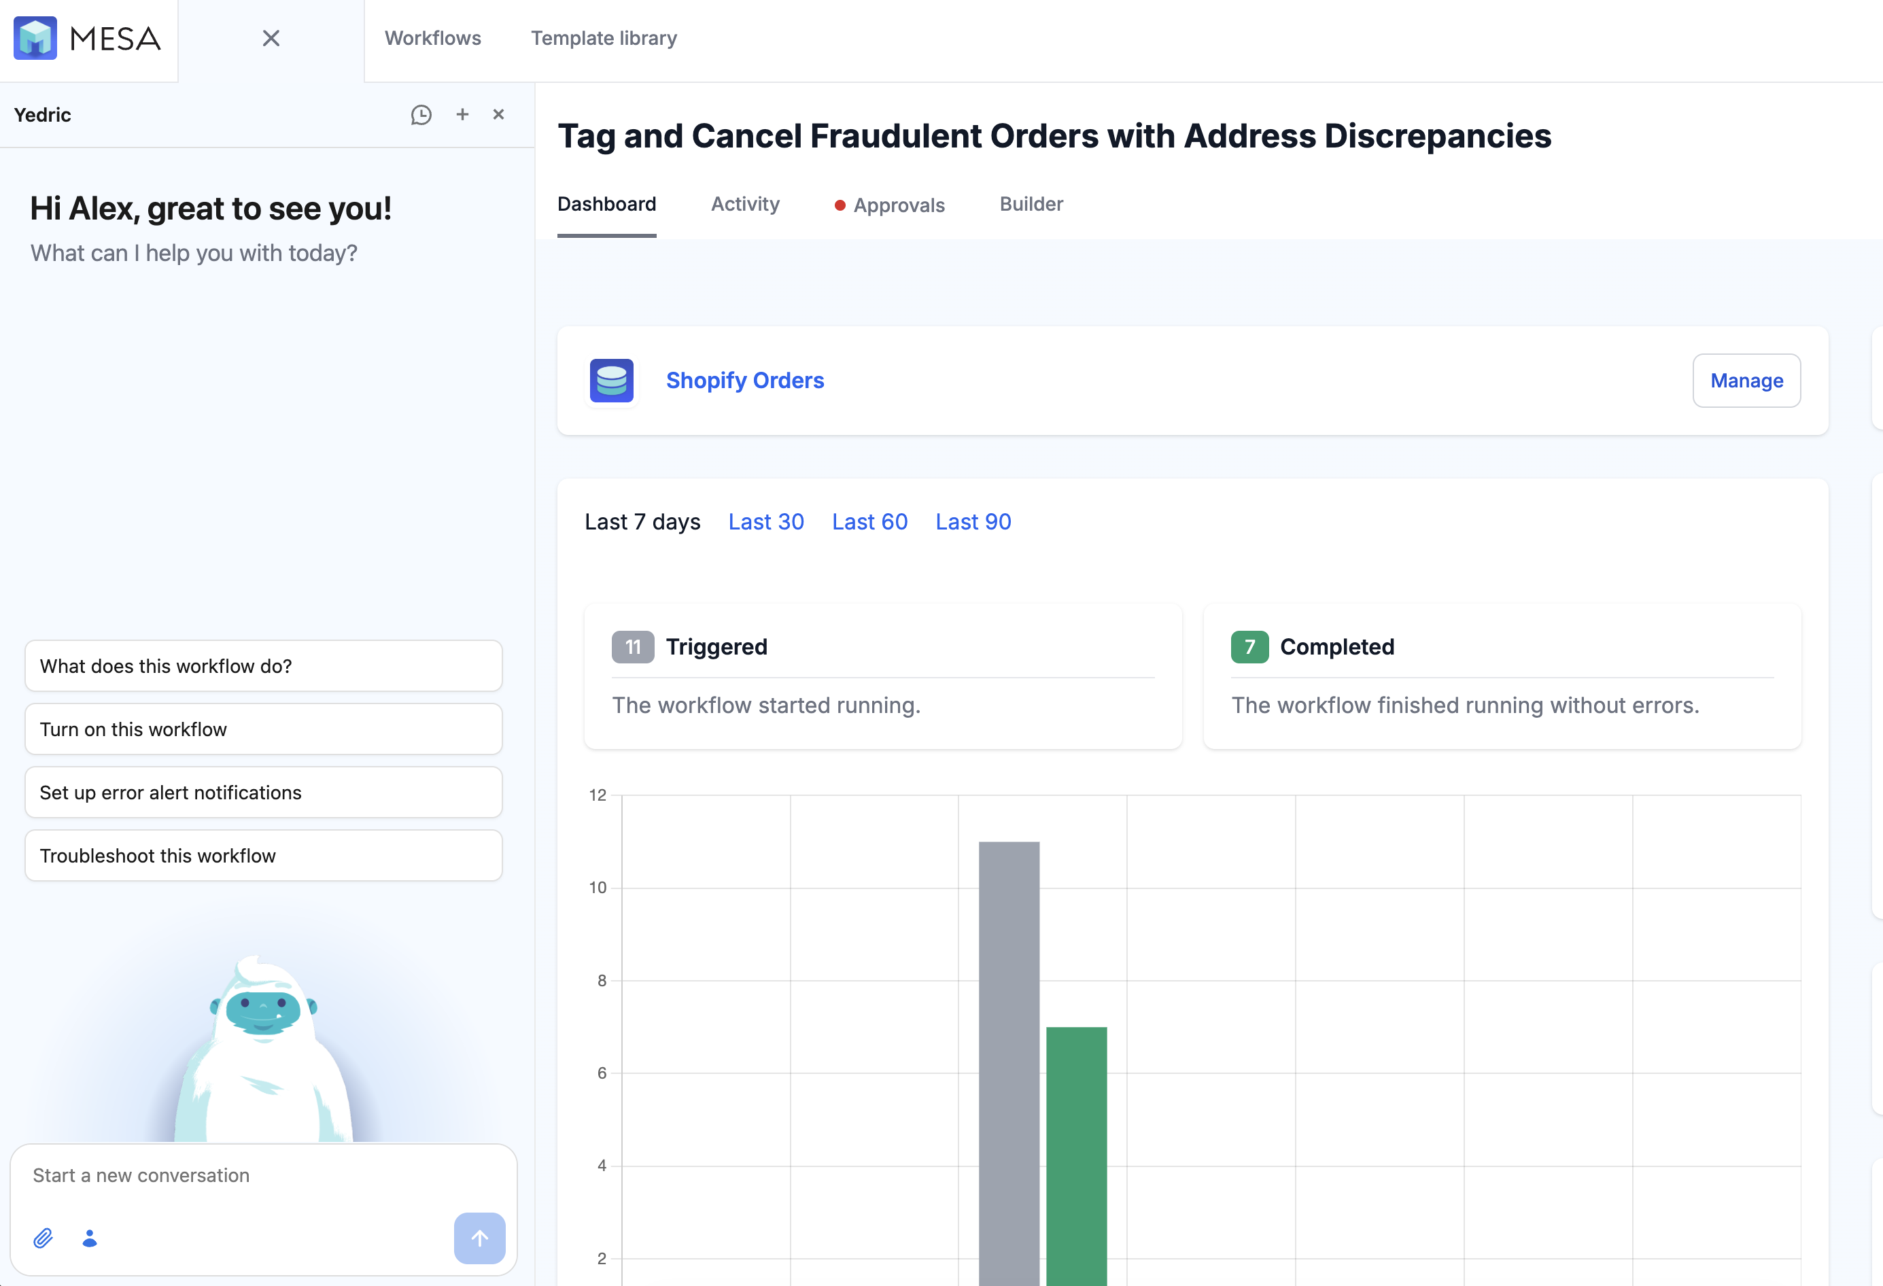Click the green completed bar in chart
Image resolution: width=1883 pixels, height=1286 pixels.
point(1076,1156)
